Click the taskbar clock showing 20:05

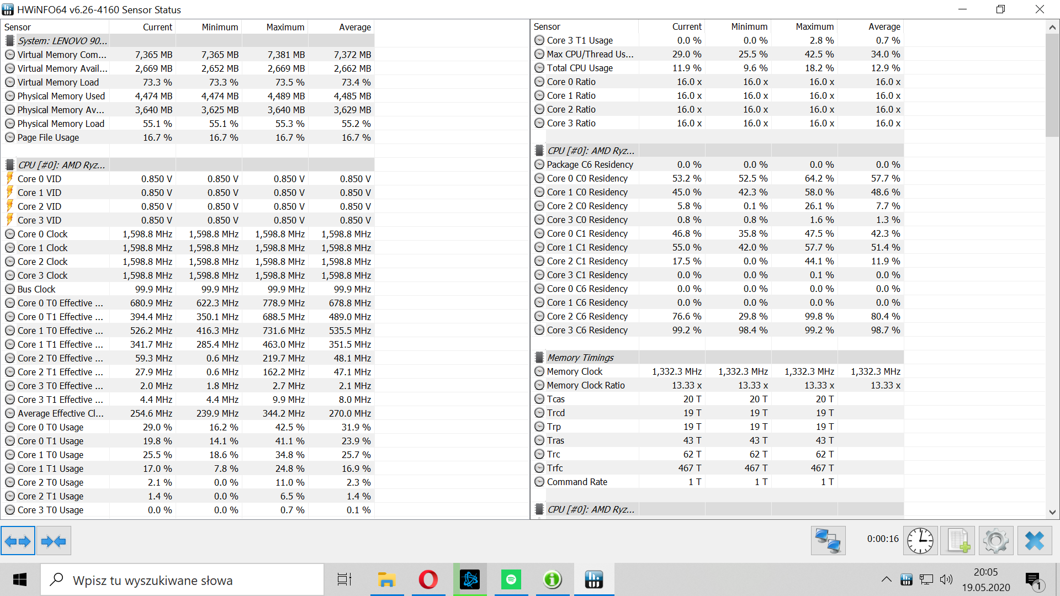(986, 579)
